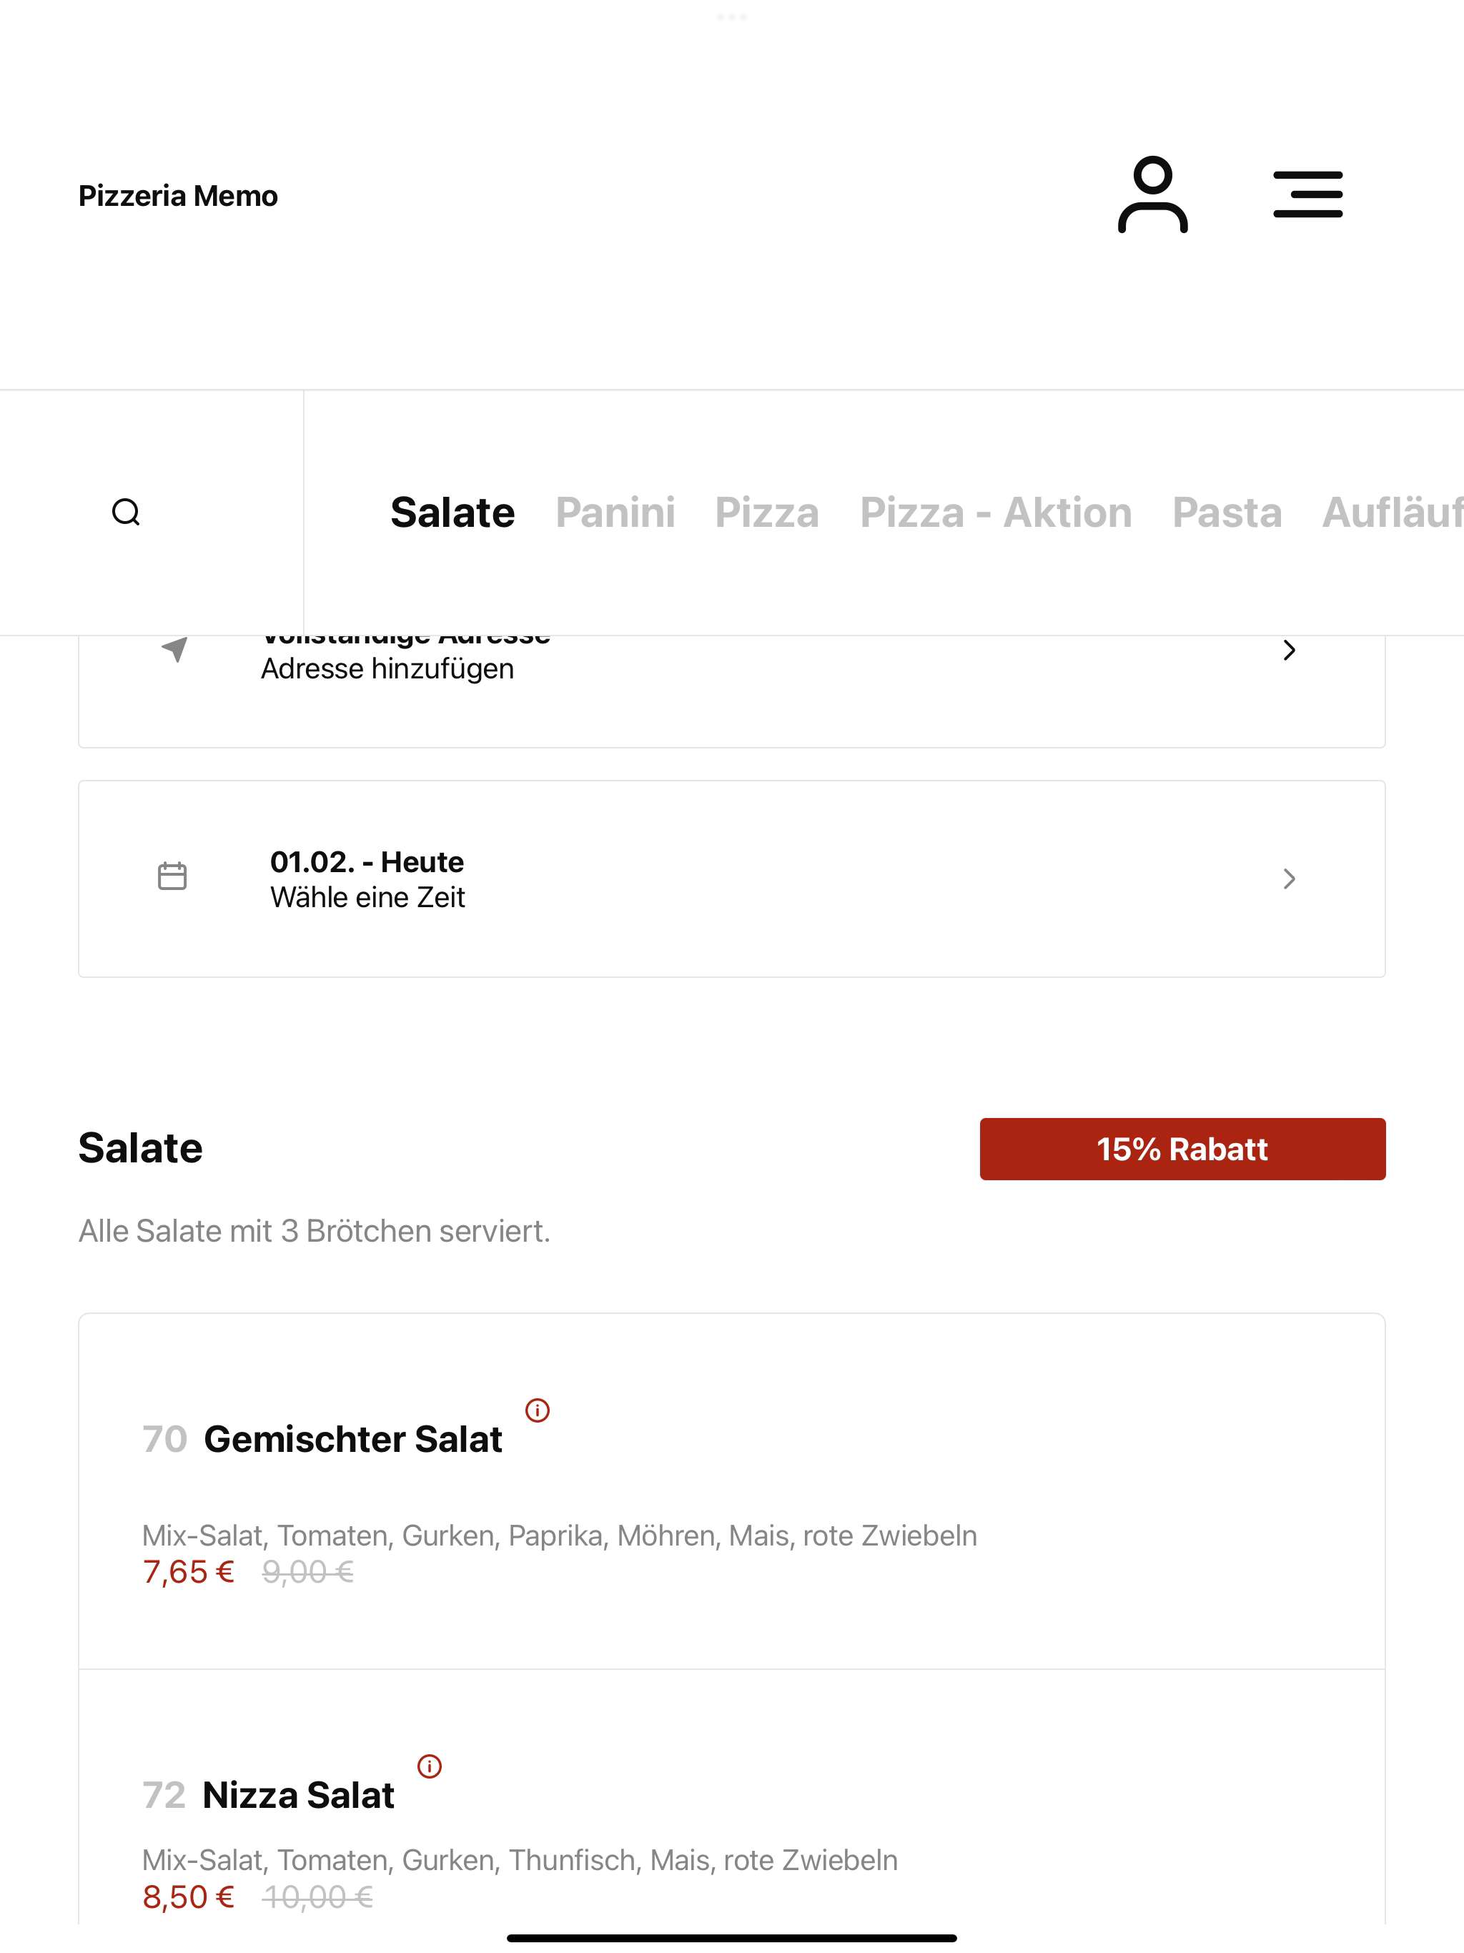Add Gemischter Salat item to order
Viewport: 1464px width, 1953px height.
point(731,1491)
